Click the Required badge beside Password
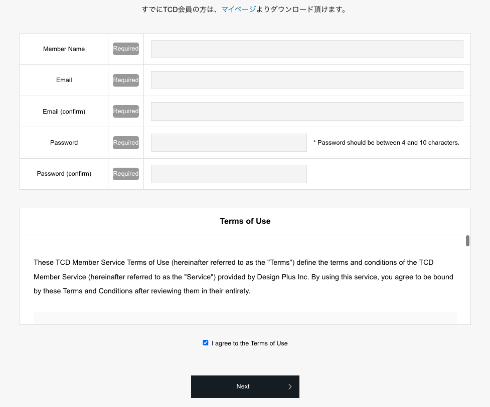The height and width of the screenshot is (407, 490). coord(125,143)
